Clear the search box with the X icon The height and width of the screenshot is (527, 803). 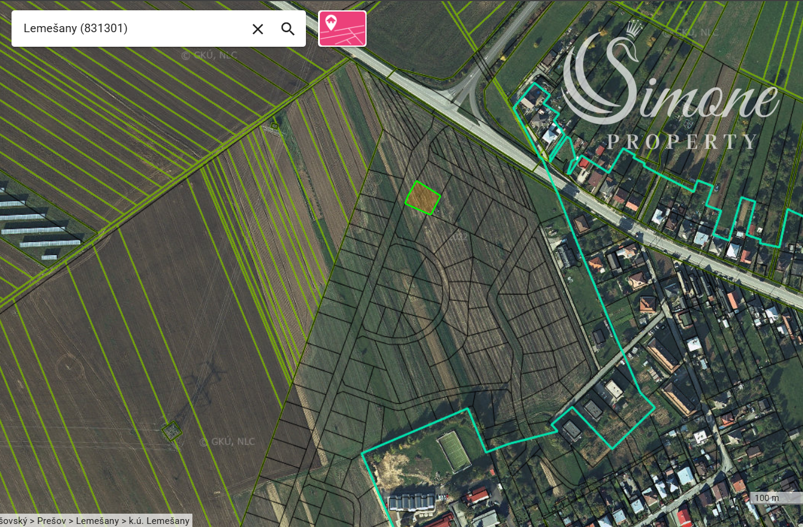[x=258, y=29]
